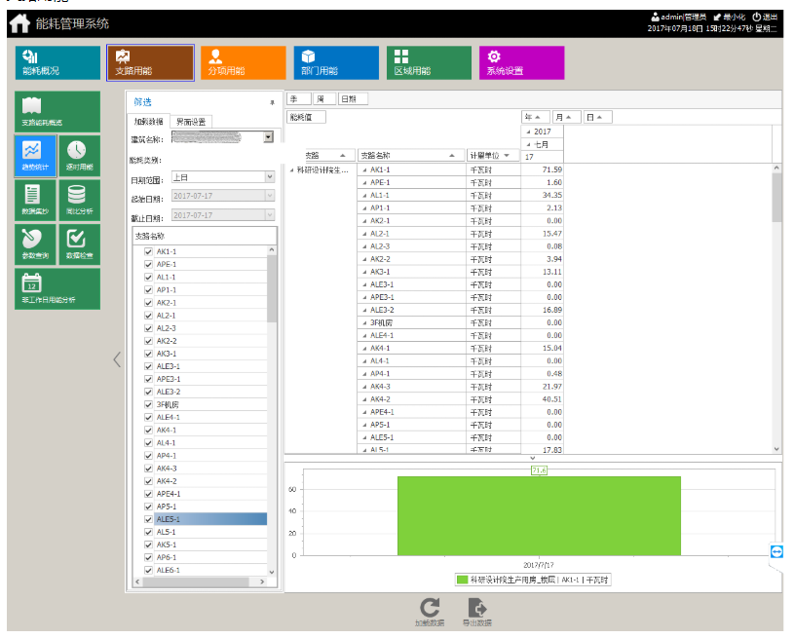The width and height of the screenshot is (794, 638).
Task: Uncheck the AP6-1 checkbox
Action: pos(148,557)
